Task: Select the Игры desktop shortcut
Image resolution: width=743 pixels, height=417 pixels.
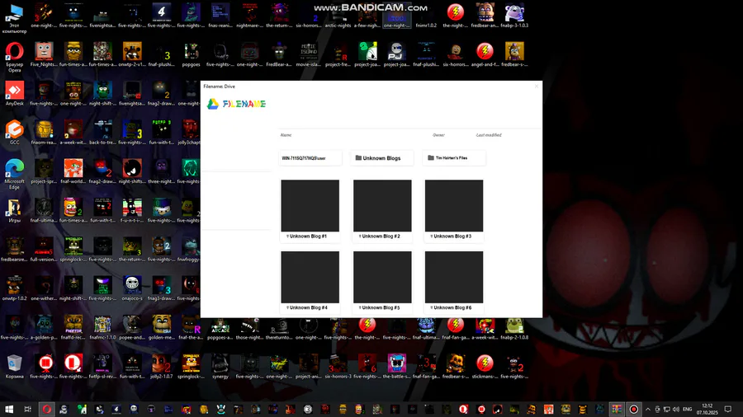Action: click(14, 210)
